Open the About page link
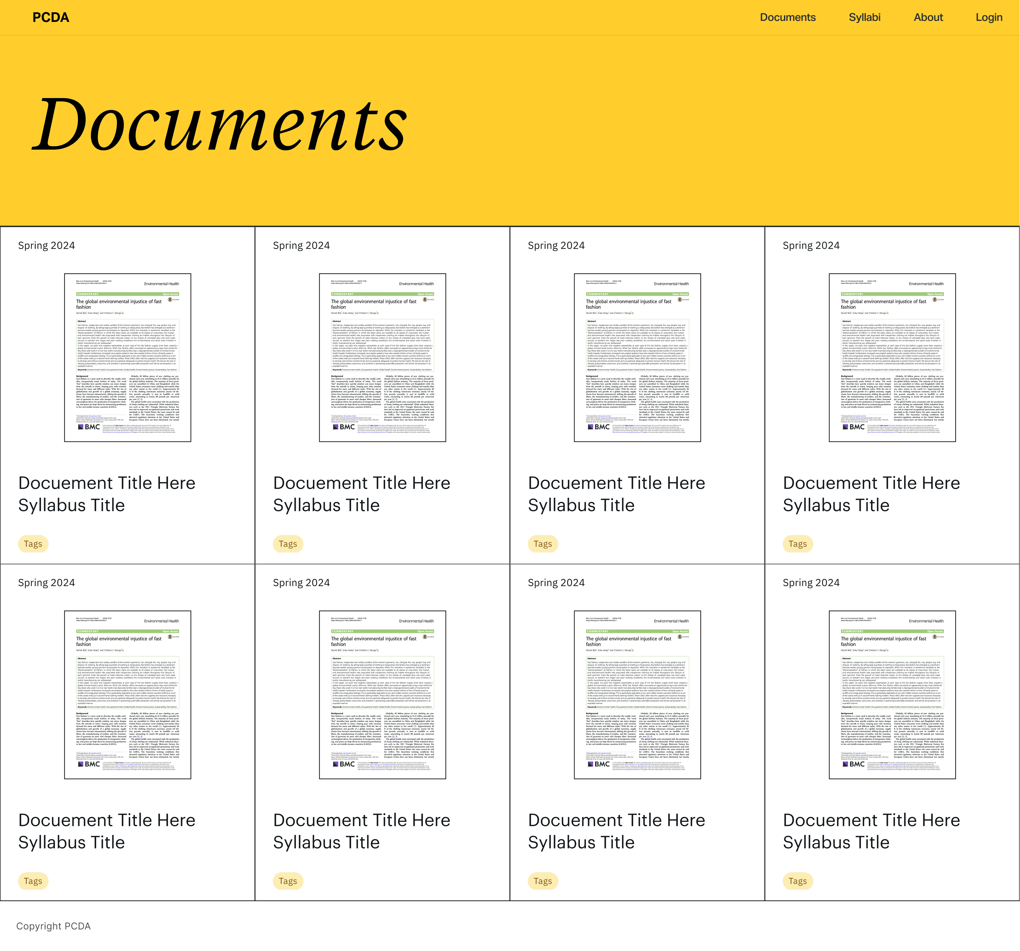The width and height of the screenshot is (1020, 951). pyautogui.click(x=928, y=18)
